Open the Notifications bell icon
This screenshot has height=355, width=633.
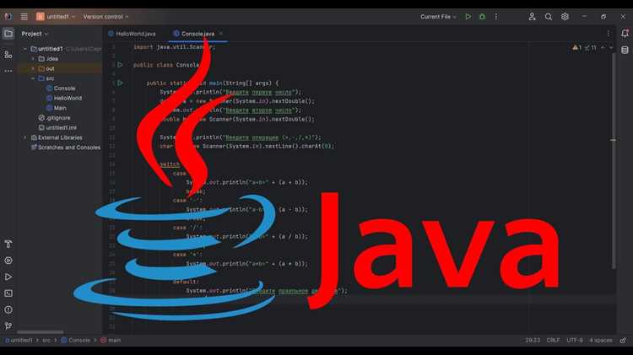[x=625, y=34]
